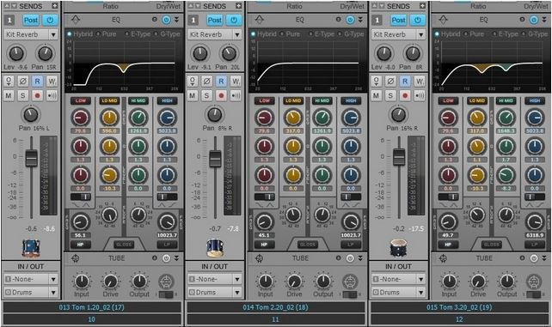Click the Tom 3 drum track icon
This screenshot has height=327, width=552.
(x=398, y=248)
